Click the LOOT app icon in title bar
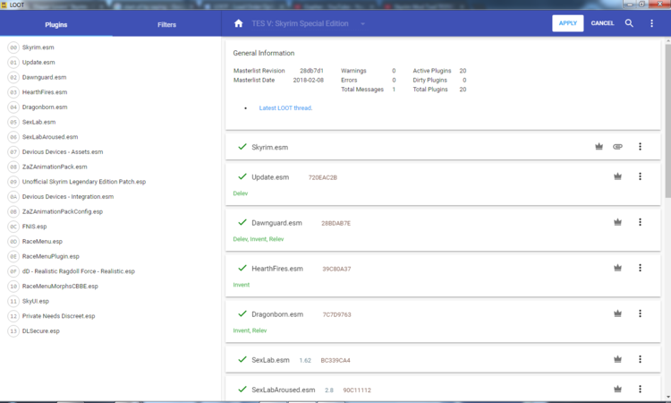The height and width of the screenshot is (403, 671). [4, 4]
